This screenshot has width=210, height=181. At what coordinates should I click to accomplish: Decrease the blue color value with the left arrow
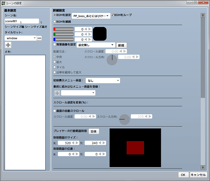tap(86, 40)
